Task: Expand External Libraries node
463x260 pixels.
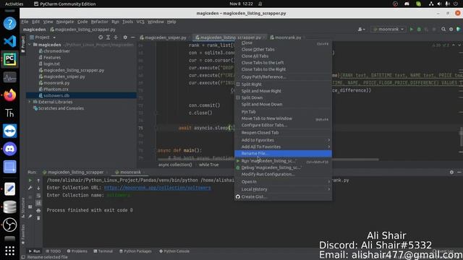Action: pyautogui.click(x=30, y=102)
